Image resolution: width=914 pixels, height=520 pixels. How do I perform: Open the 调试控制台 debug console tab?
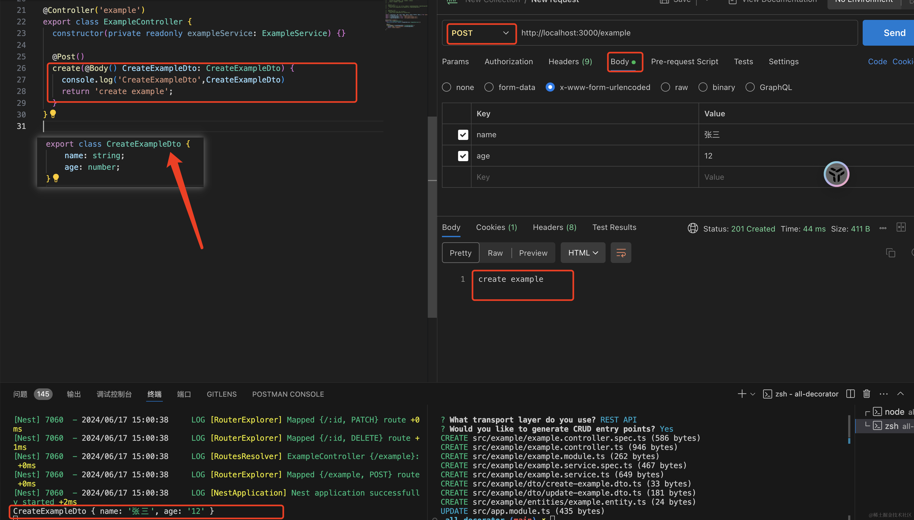(x=114, y=394)
